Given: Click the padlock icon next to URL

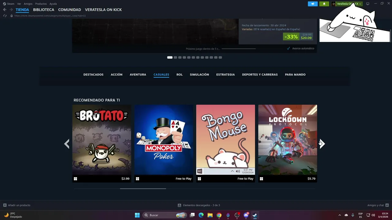Looking at the screenshot, I should tap(12, 16).
